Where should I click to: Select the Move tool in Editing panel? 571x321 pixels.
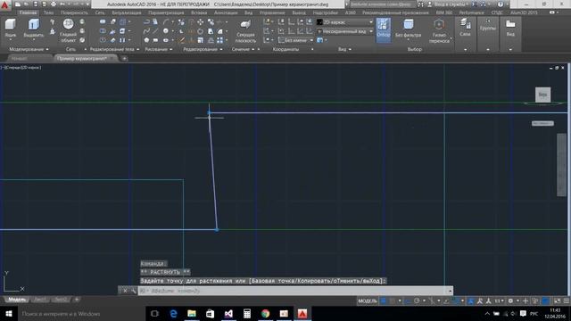[x=200, y=22]
